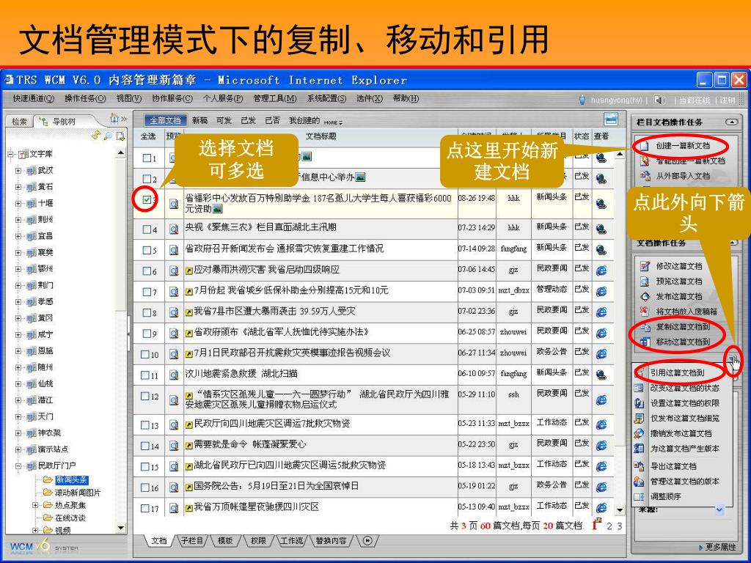
Task: Click the preview icon in document row 14
Action: [173, 446]
